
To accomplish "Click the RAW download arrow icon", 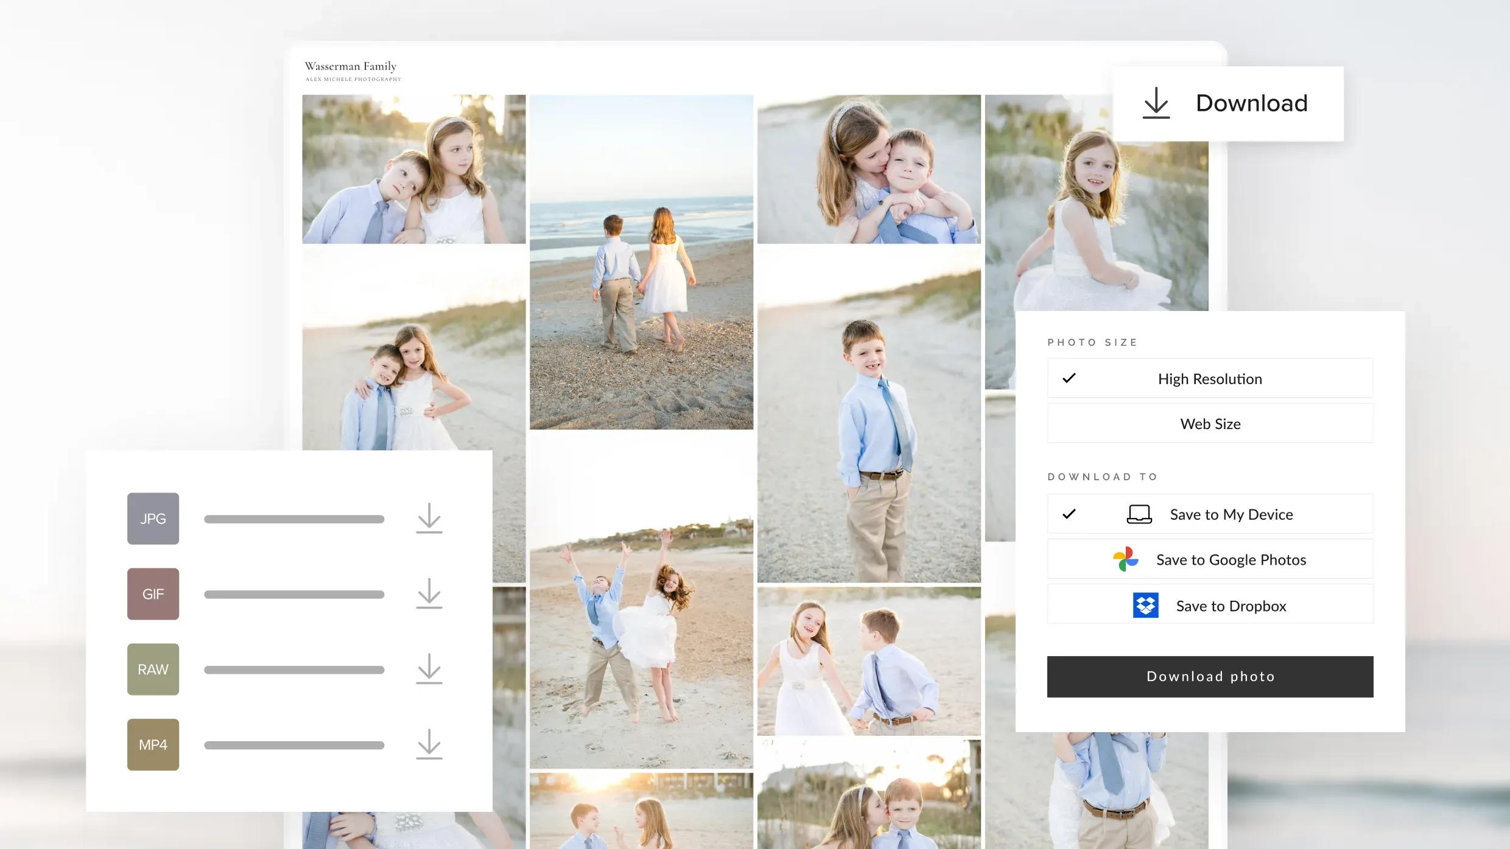I will click(x=429, y=669).
